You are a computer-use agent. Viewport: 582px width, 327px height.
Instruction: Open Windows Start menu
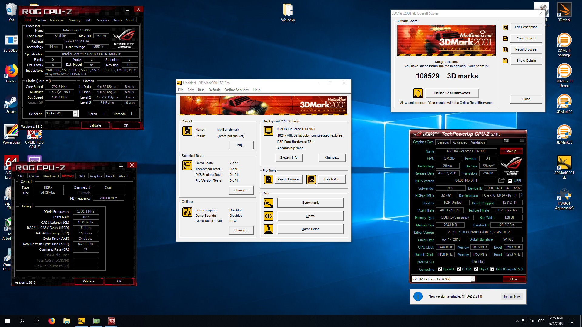pos(7,321)
